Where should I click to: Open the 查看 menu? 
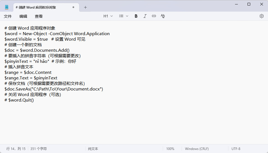point(39,16)
